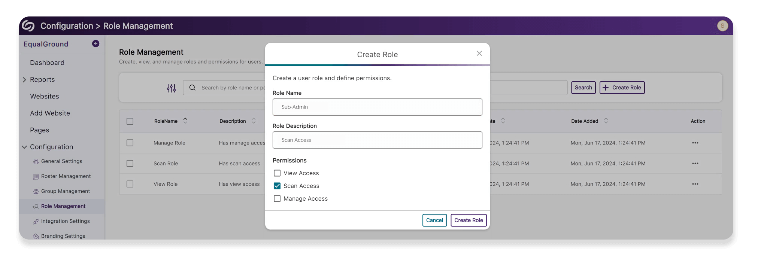Open actions menu for View Role row
Image resolution: width=767 pixels, height=268 pixels.
point(695,184)
